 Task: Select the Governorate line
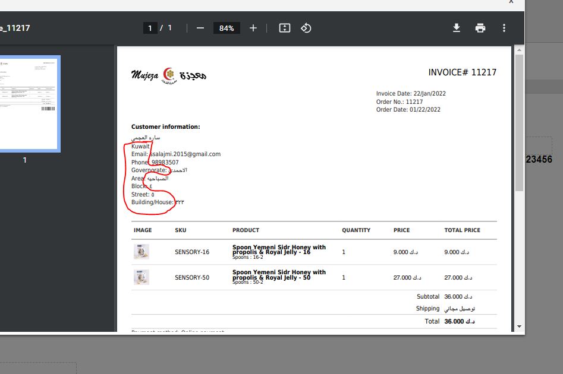coord(159,170)
